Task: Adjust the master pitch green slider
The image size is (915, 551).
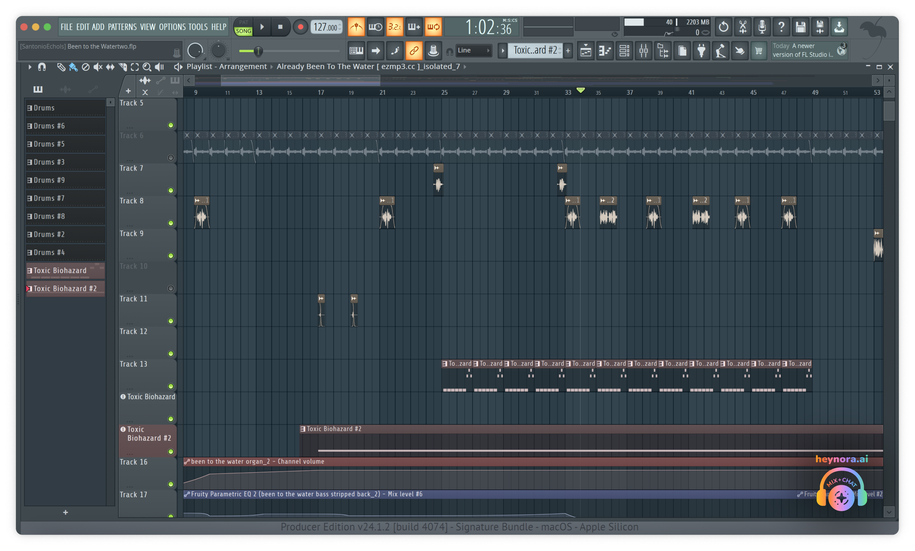Action: 258,51
